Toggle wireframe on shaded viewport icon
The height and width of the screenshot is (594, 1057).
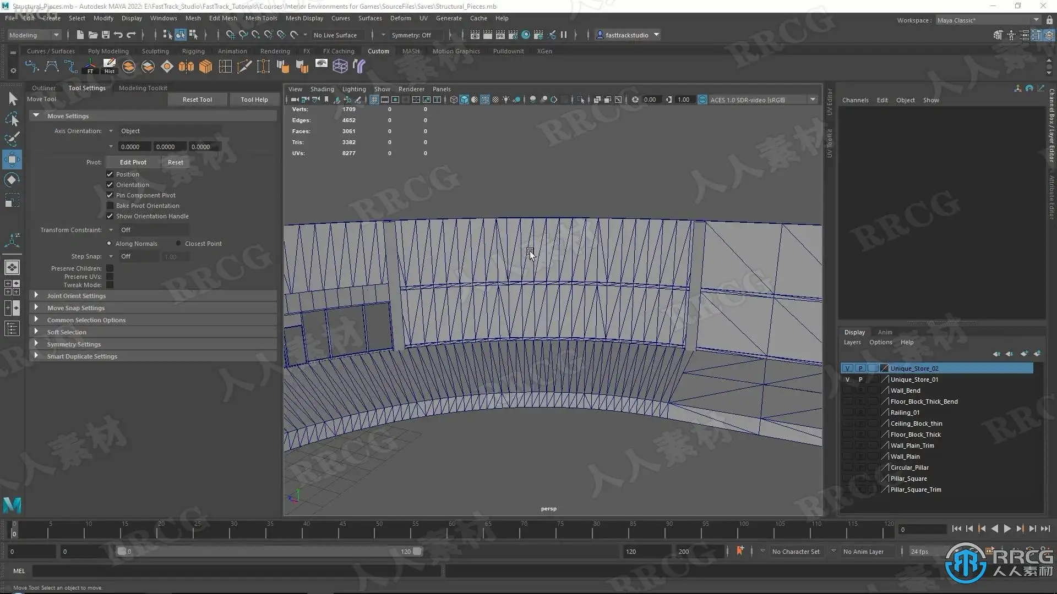coord(484,100)
